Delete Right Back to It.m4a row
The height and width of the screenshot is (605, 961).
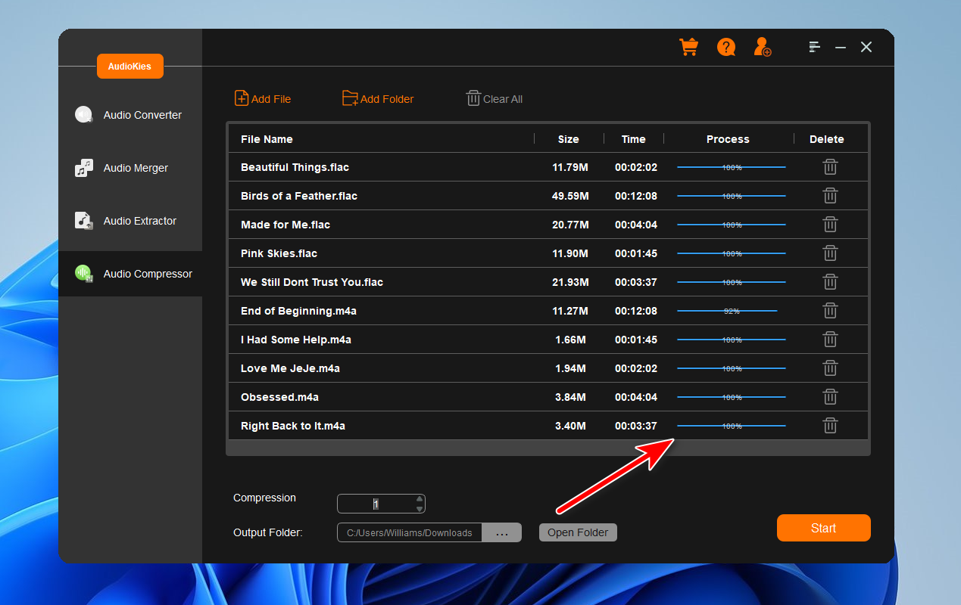(830, 426)
